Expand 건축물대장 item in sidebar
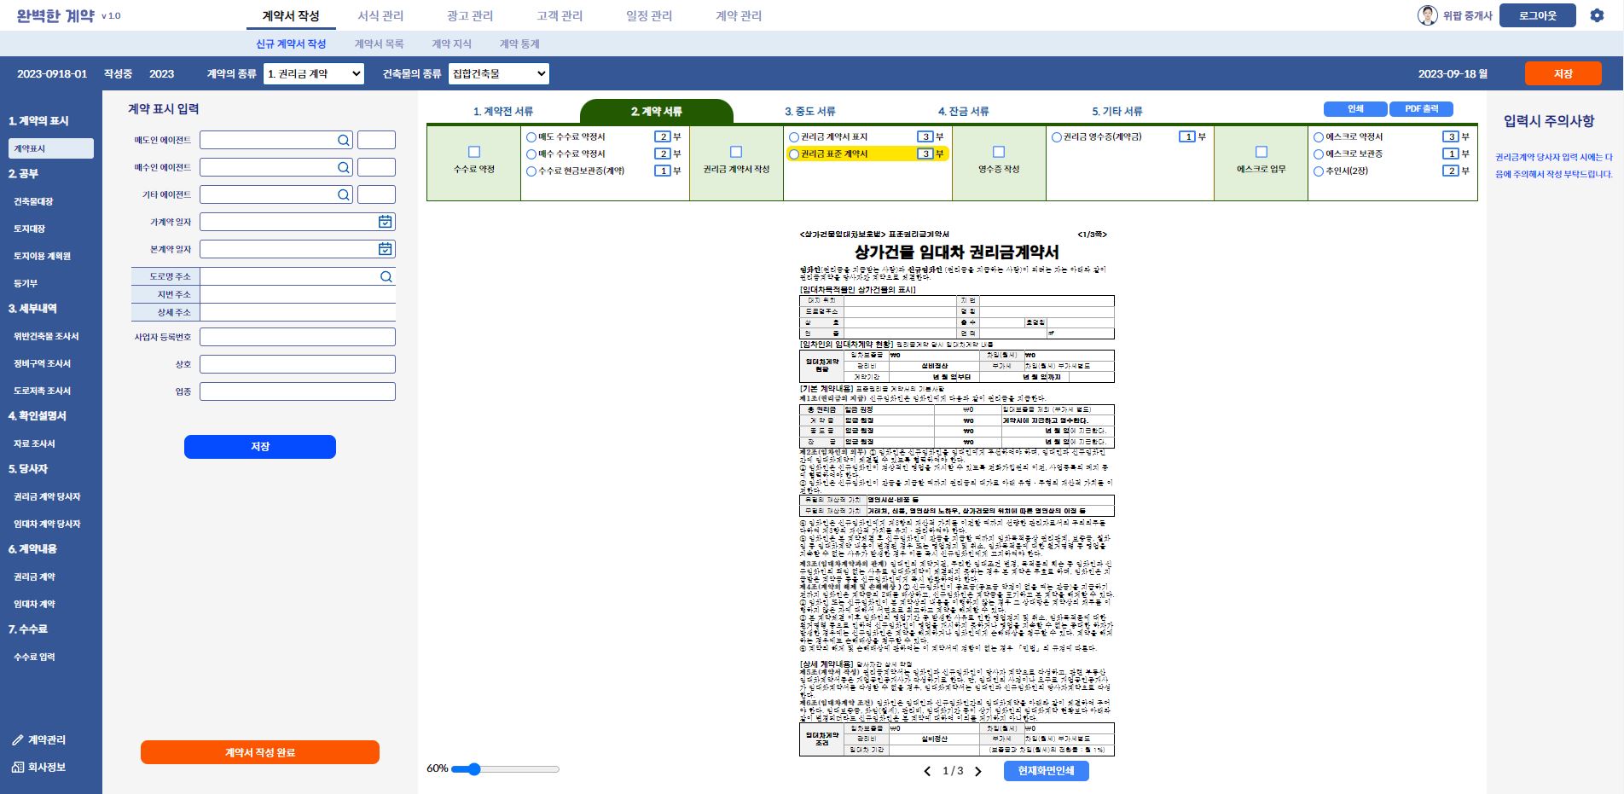 [x=33, y=201]
